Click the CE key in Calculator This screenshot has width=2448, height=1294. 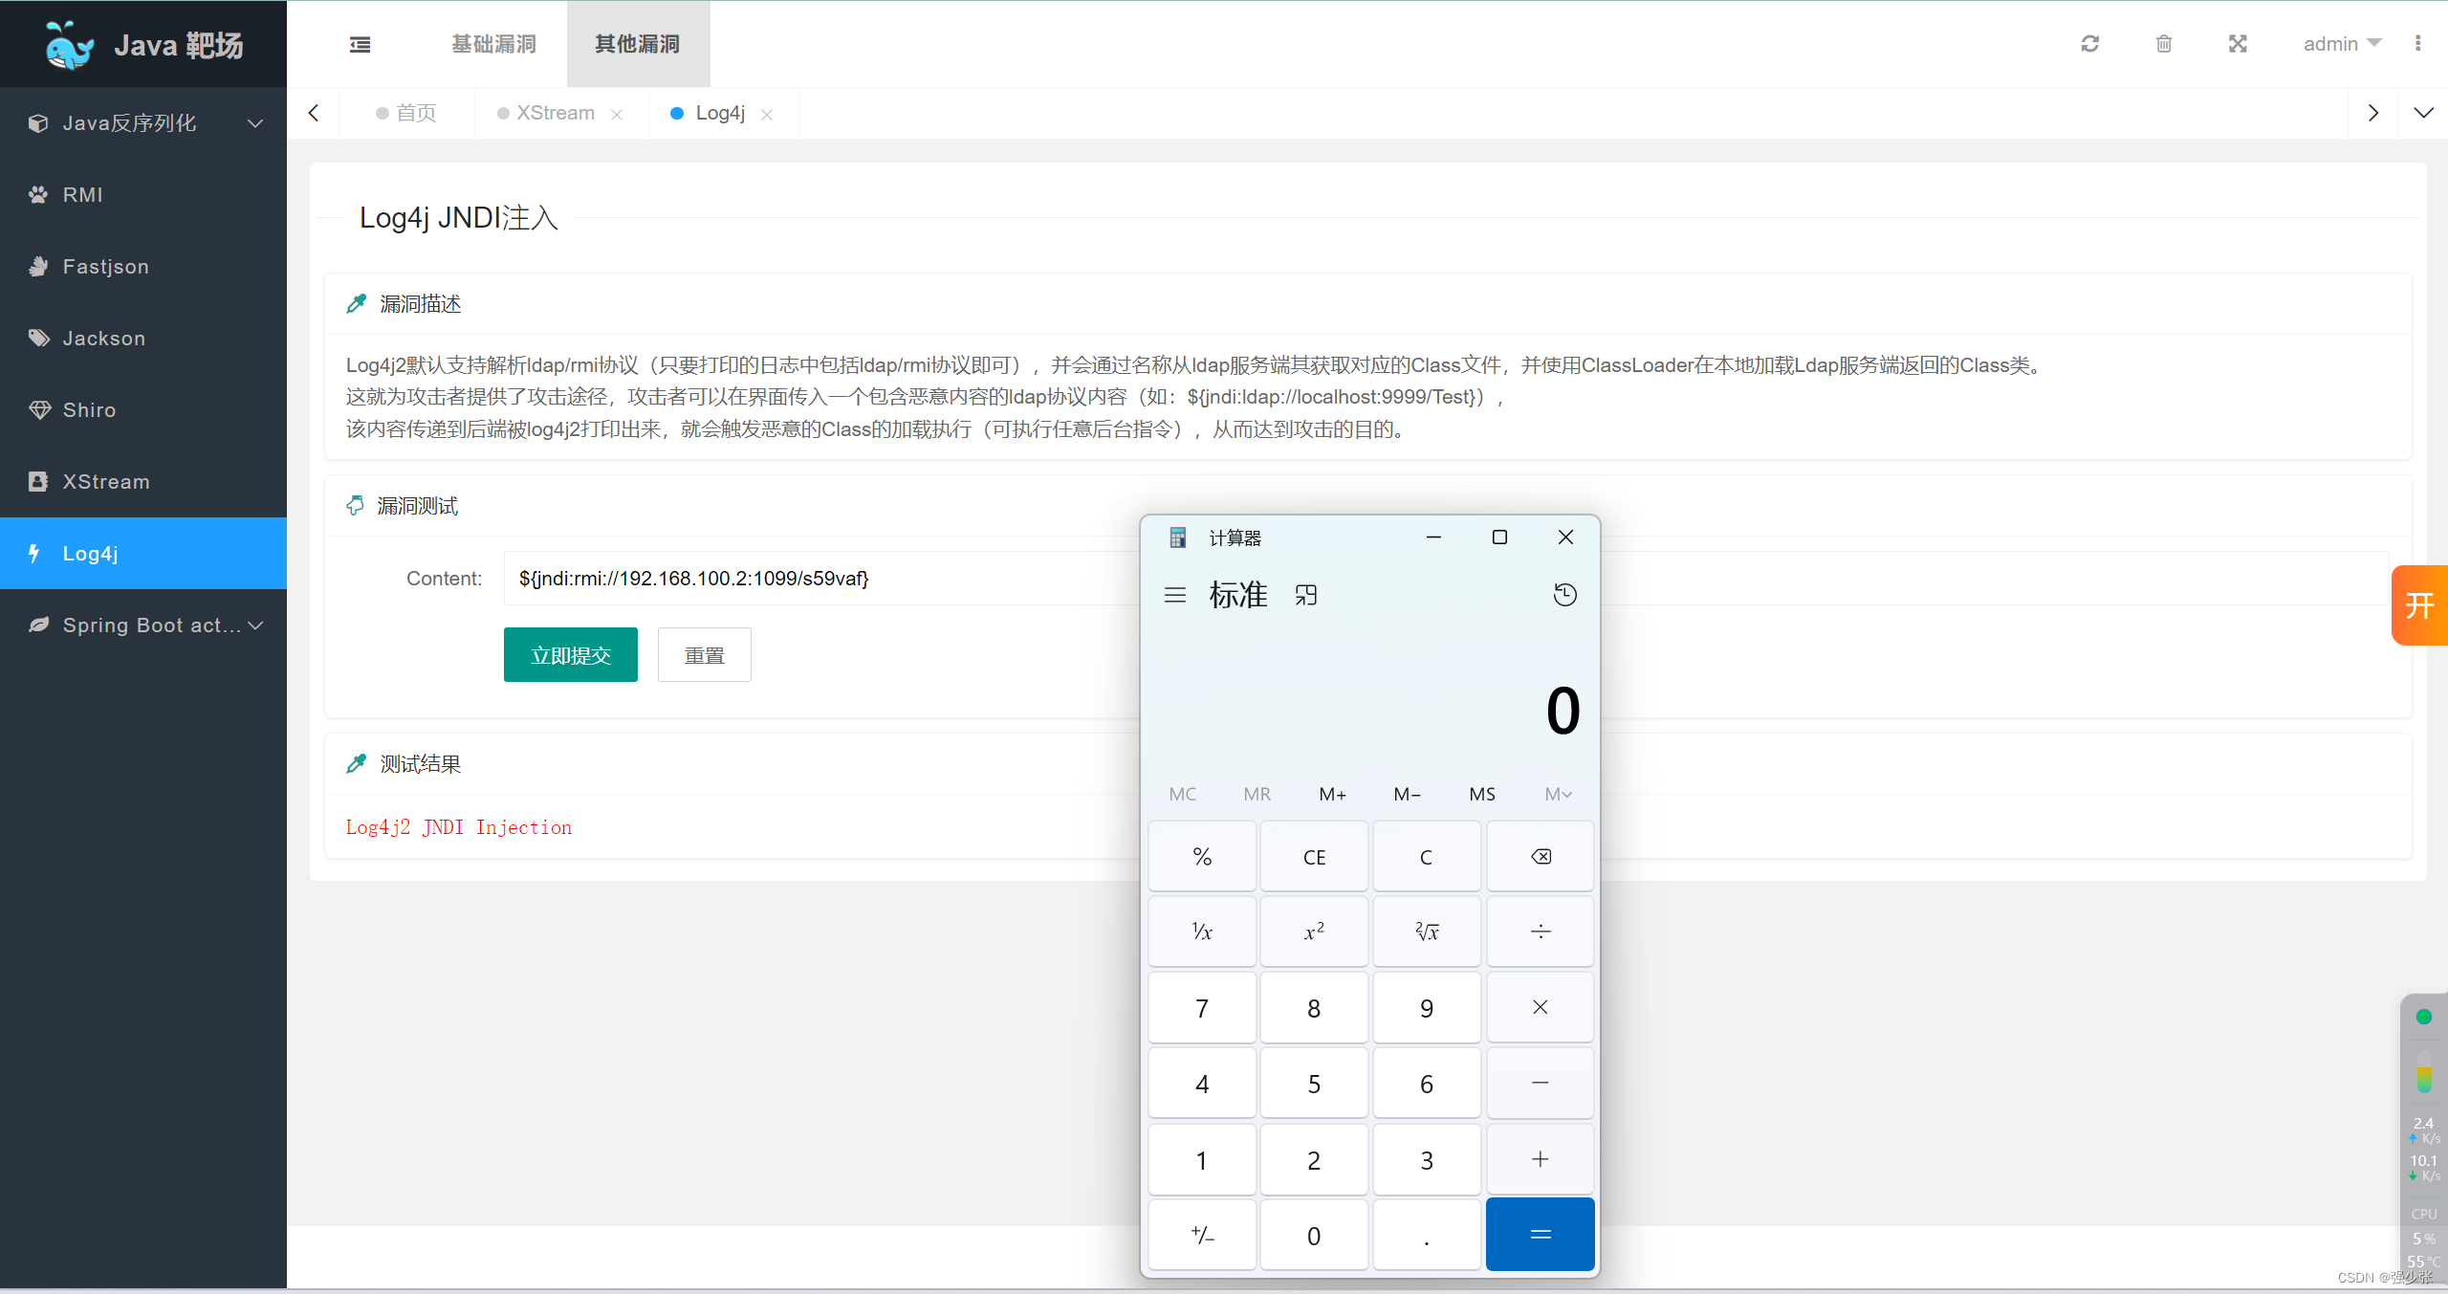point(1314,857)
